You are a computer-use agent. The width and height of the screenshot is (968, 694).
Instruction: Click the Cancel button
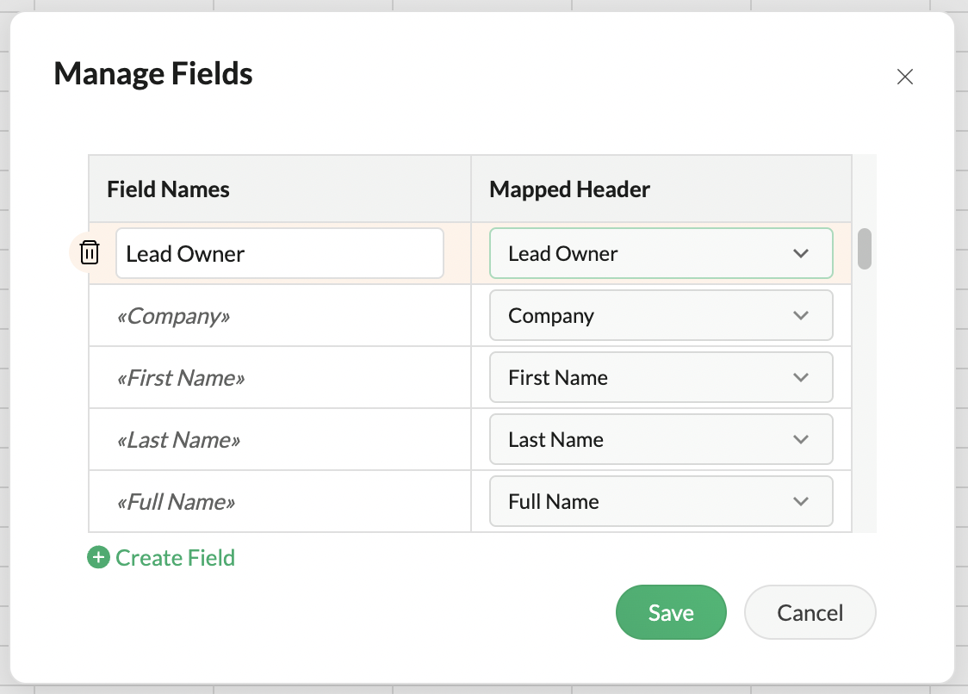click(810, 612)
